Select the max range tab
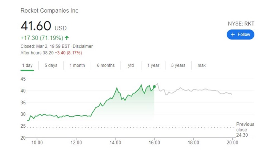The width and height of the screenshot is (268, 150). click(x=202, y=65)
